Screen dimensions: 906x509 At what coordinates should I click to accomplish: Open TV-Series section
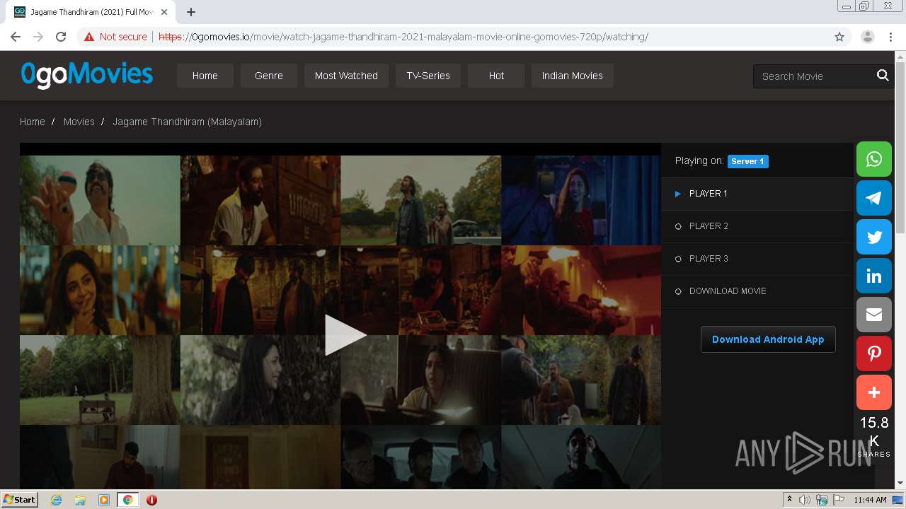pos(428,76)
